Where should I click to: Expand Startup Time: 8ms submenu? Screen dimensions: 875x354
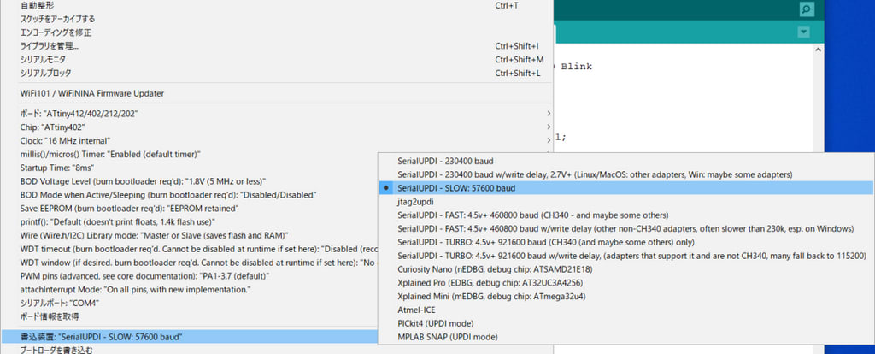tap(190, 168)
